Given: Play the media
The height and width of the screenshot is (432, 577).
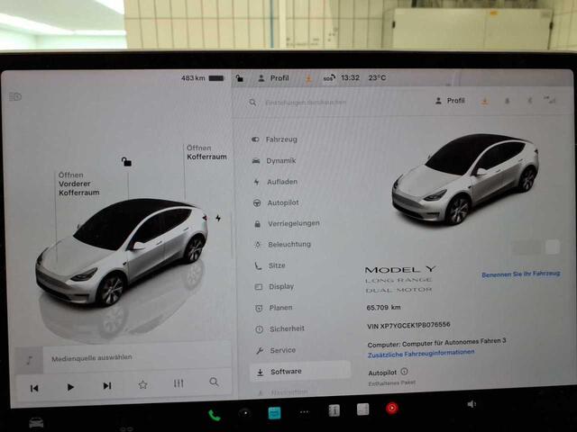Looking at the screenshot, I should pyautogui.click(x=70, y=387).
